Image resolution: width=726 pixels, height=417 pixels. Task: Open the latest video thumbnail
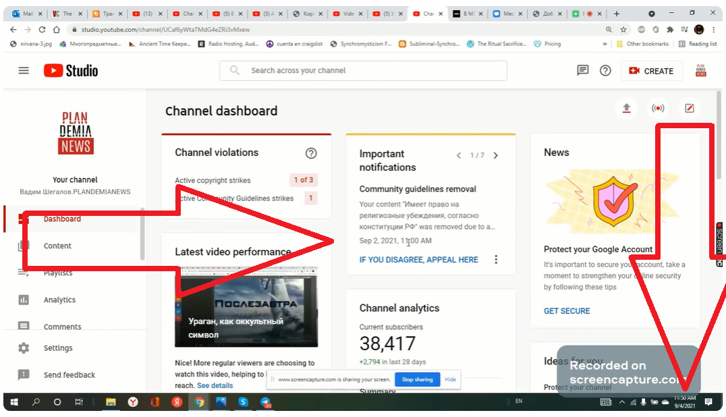[246, 307]
